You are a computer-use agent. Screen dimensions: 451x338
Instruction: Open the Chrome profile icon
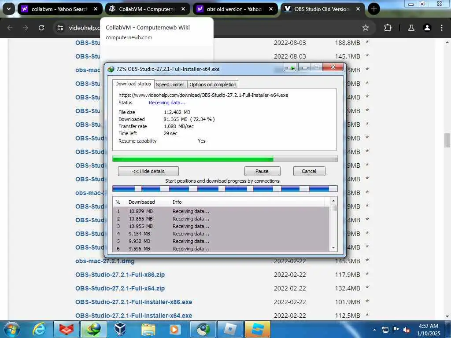point(427,28)
